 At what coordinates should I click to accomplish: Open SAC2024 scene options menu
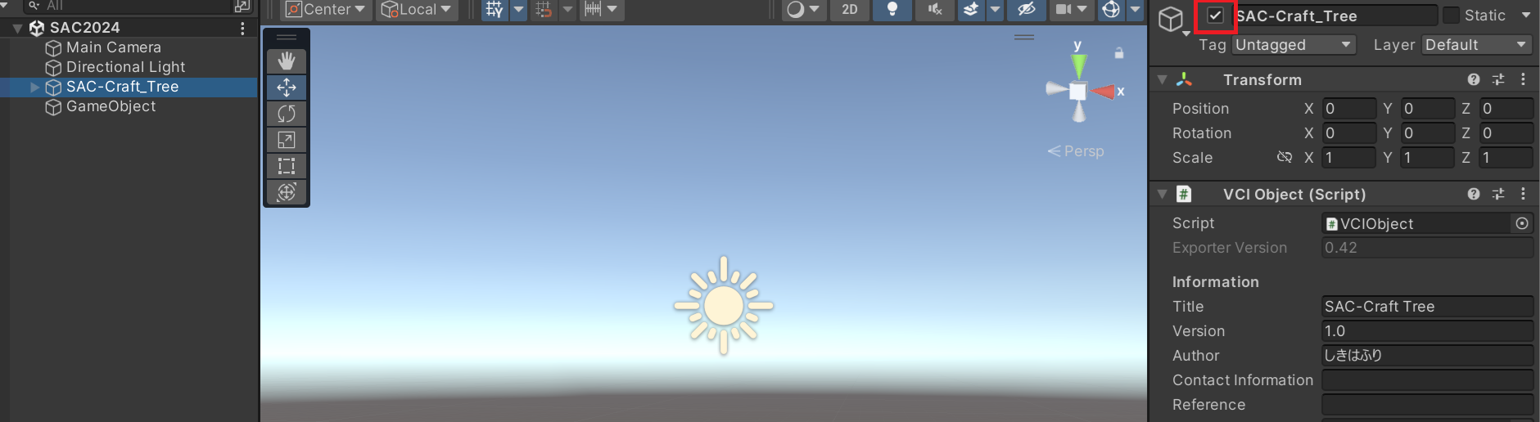click(242, 28)
